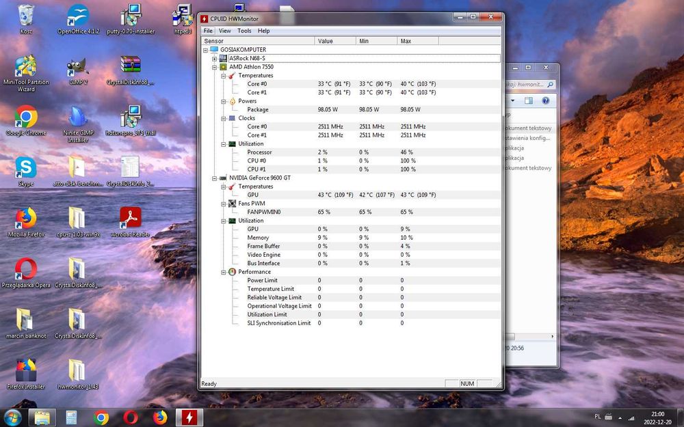Collapse the AMD Athlon 7550 node

tap(214, 67)
